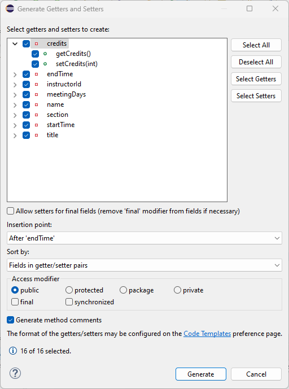Expand the endTime tree node
Image resolution: width=289 pixels, height=389 pixels.
(x=15, y=75)
